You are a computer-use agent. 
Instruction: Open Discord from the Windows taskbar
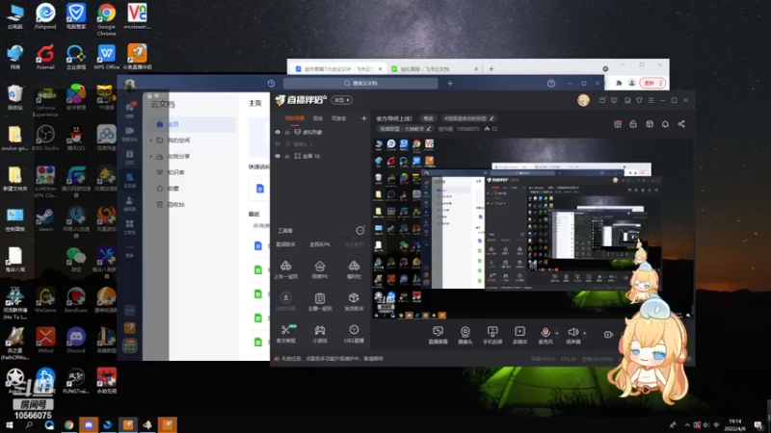click(x=89, y=424)
